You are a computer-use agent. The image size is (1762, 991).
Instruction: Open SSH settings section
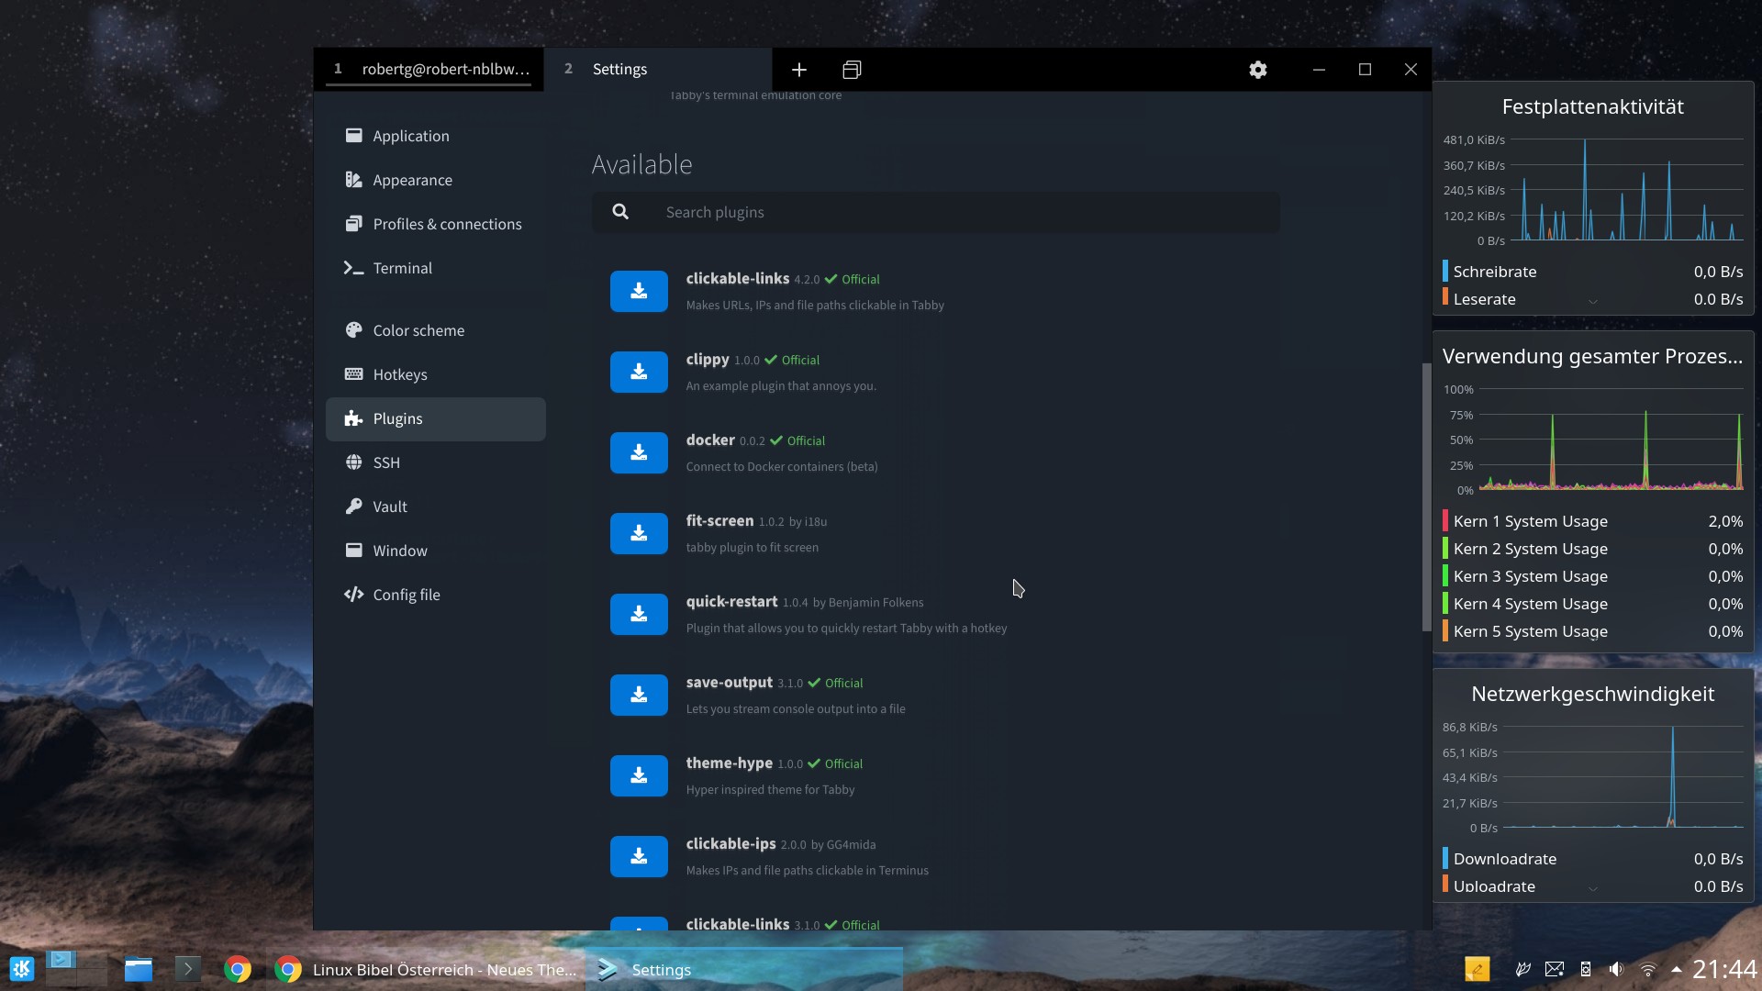point(436,462)
